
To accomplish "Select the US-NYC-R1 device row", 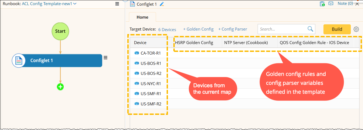I will point(151,84).
